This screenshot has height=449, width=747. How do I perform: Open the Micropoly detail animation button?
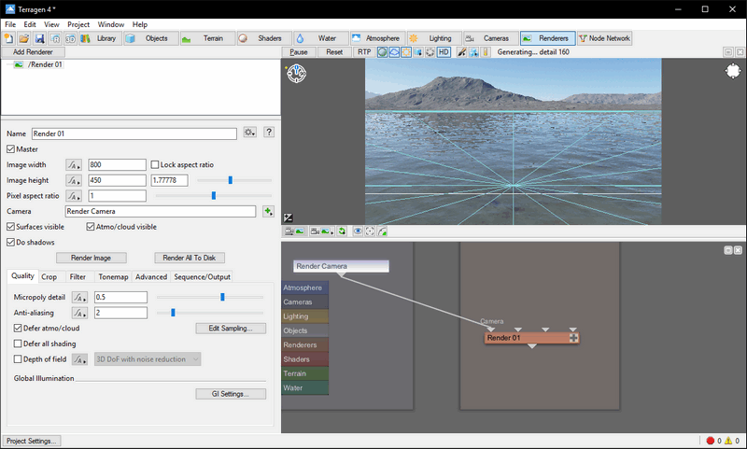pos(79,298)
